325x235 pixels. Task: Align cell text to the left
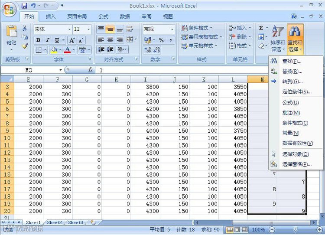point(101,39)
